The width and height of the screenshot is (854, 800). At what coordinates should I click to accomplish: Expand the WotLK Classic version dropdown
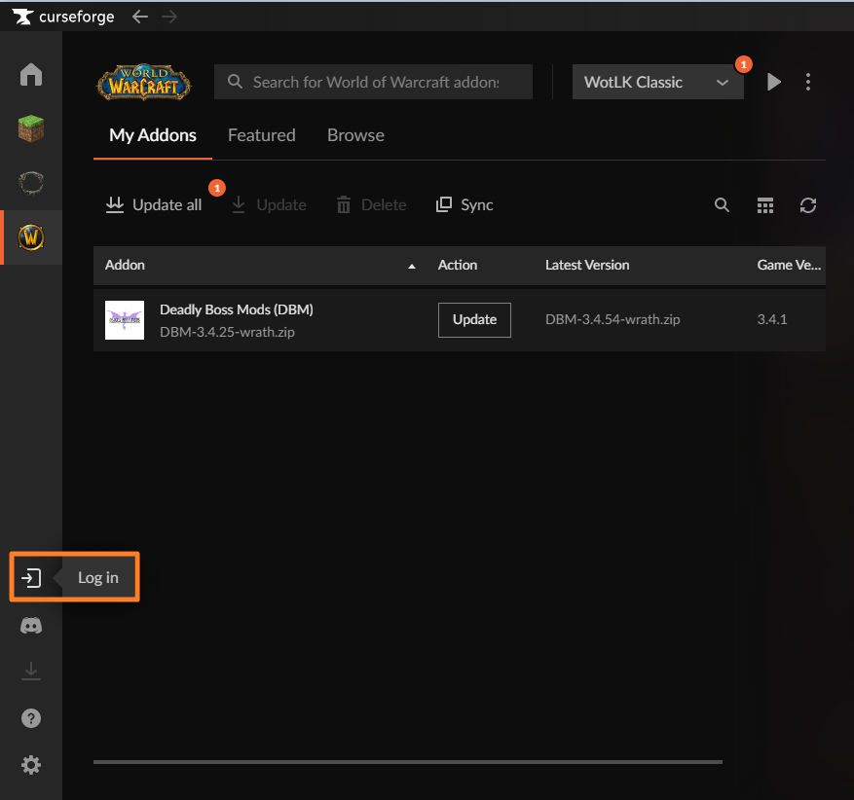click(x=658, y=82)
